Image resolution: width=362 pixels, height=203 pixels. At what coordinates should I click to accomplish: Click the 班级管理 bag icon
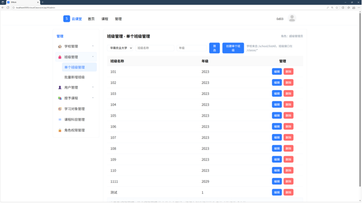(60, 57)
